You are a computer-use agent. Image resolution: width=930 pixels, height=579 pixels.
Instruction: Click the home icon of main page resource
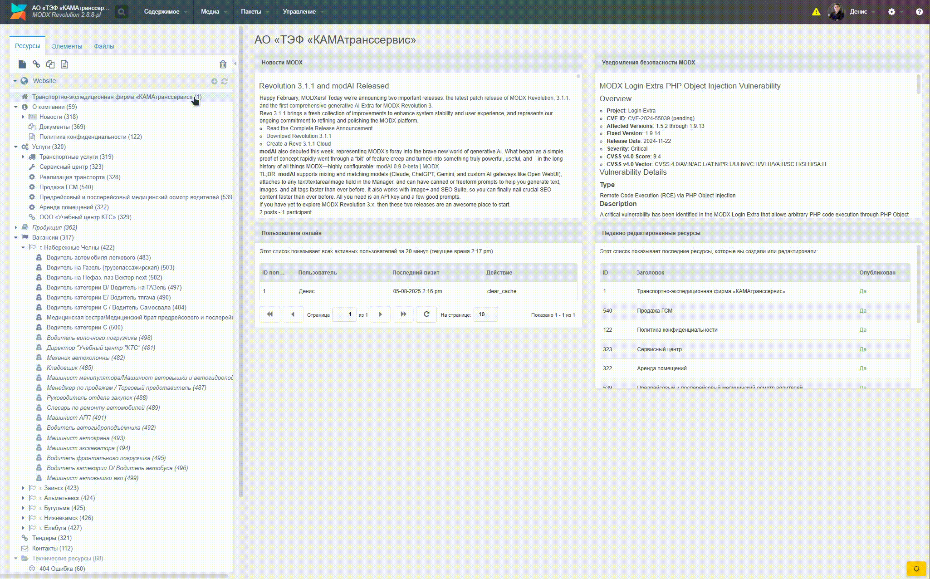(25, 97)
